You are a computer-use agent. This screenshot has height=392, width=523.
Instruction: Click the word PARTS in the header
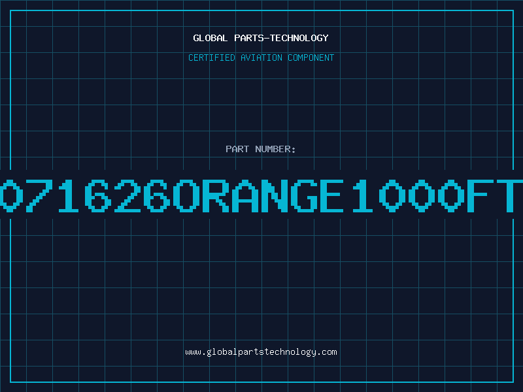[x=249, y=38]
